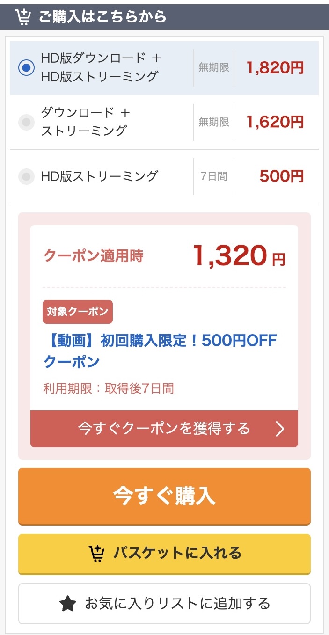Select 7-day HD streaming radio button

coord(27,176)
